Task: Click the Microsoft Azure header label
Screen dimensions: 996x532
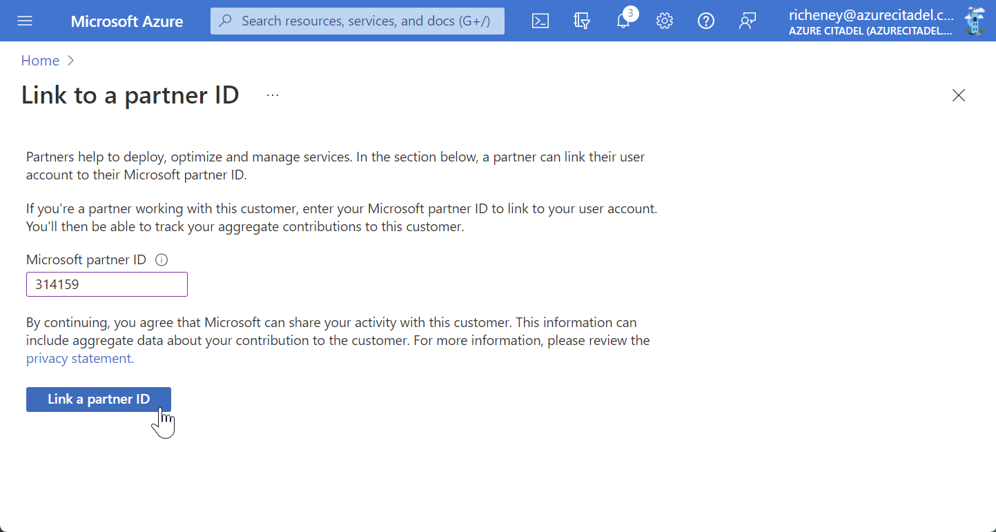Action: pos(127,21)
